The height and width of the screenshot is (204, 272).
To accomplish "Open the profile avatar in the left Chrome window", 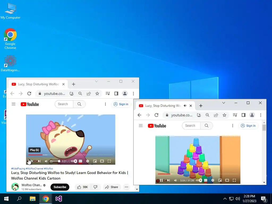I will click(125, 93).
